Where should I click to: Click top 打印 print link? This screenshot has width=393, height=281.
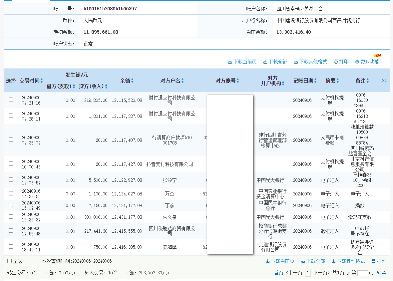[x=341, y=62]
